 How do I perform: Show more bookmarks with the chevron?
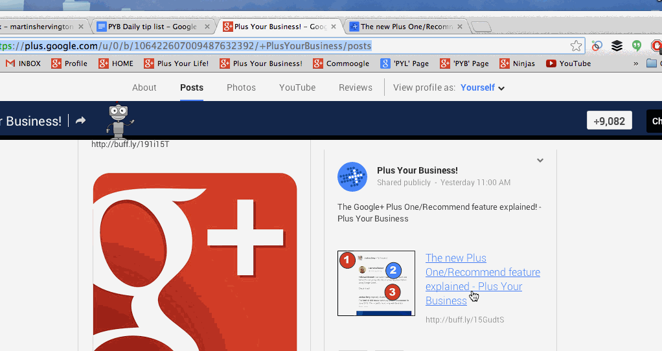point(636,63)
